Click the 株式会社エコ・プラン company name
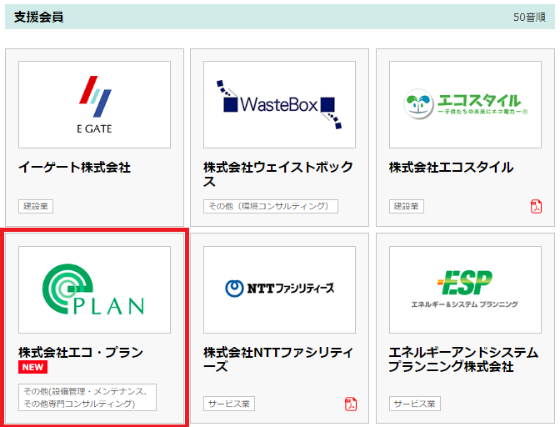This screenshot has width=560, height=427. pos(81,352)
